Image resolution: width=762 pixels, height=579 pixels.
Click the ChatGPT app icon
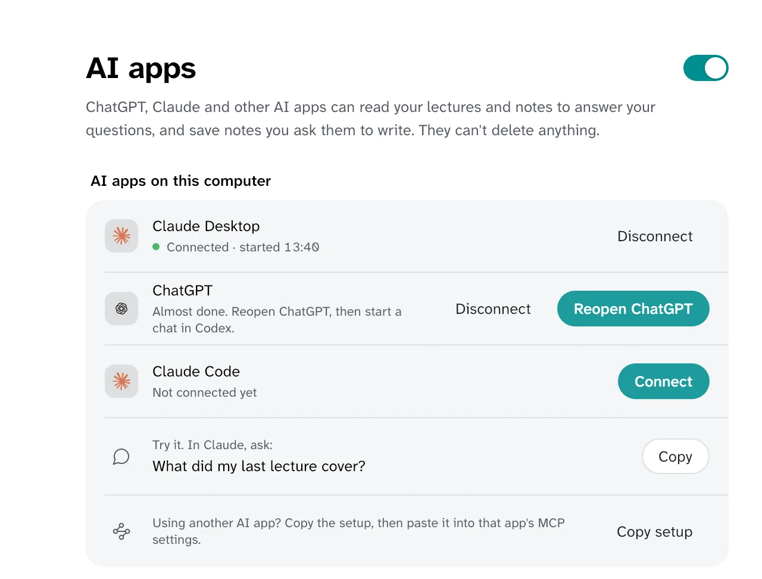(121, 309)
